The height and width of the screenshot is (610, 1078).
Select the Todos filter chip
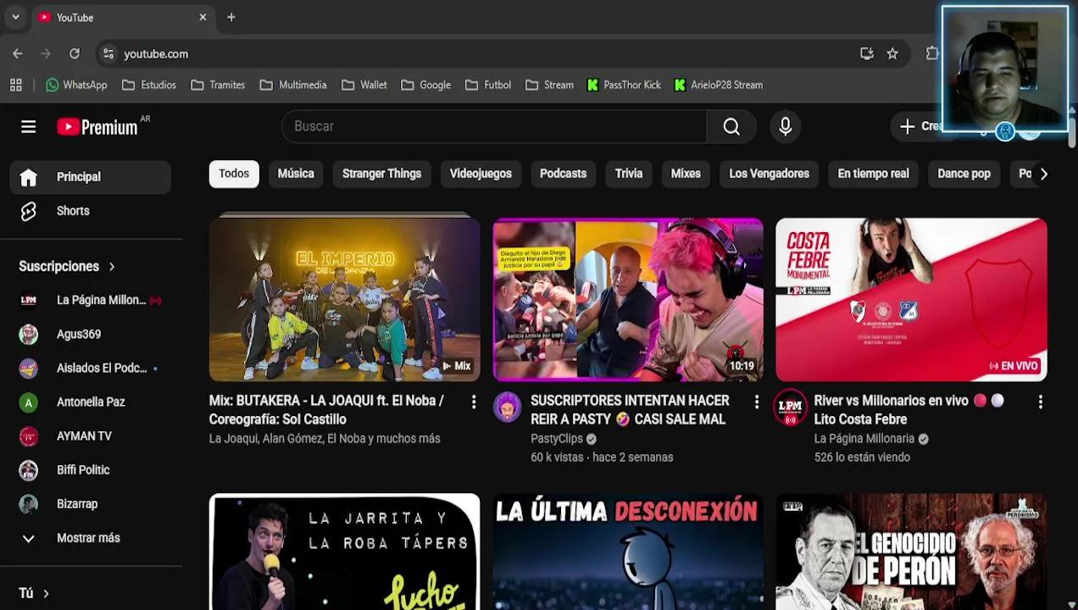point(234,174)
